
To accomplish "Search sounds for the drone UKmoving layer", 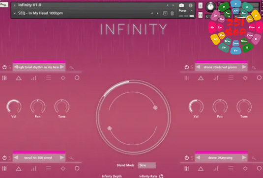I will tap(254, 158).
